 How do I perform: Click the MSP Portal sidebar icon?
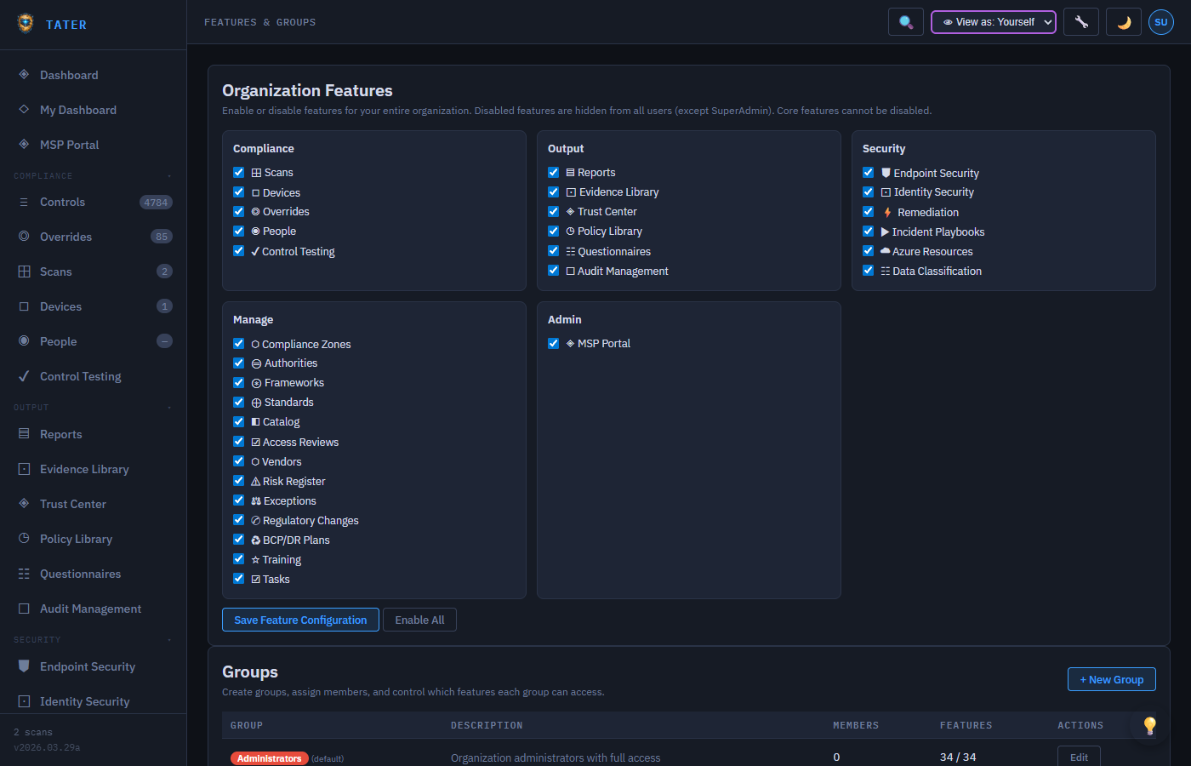click(x=24, y=145)
